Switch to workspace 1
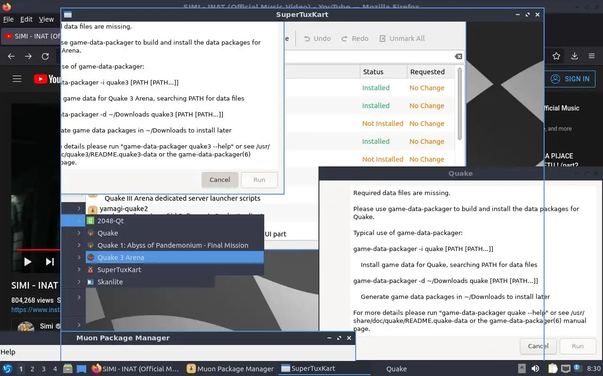The image size is (603, 376). [21, 369]
